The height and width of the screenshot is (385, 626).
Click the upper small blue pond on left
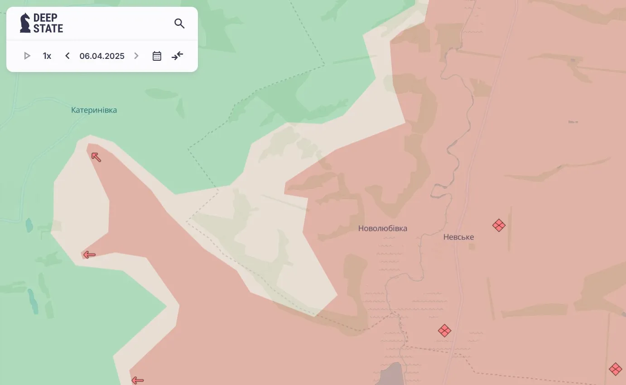pyautogui.click(x=29, y=225)
